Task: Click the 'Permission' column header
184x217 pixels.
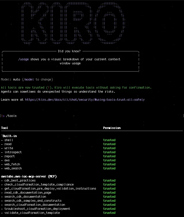Action: coord(112,128)
